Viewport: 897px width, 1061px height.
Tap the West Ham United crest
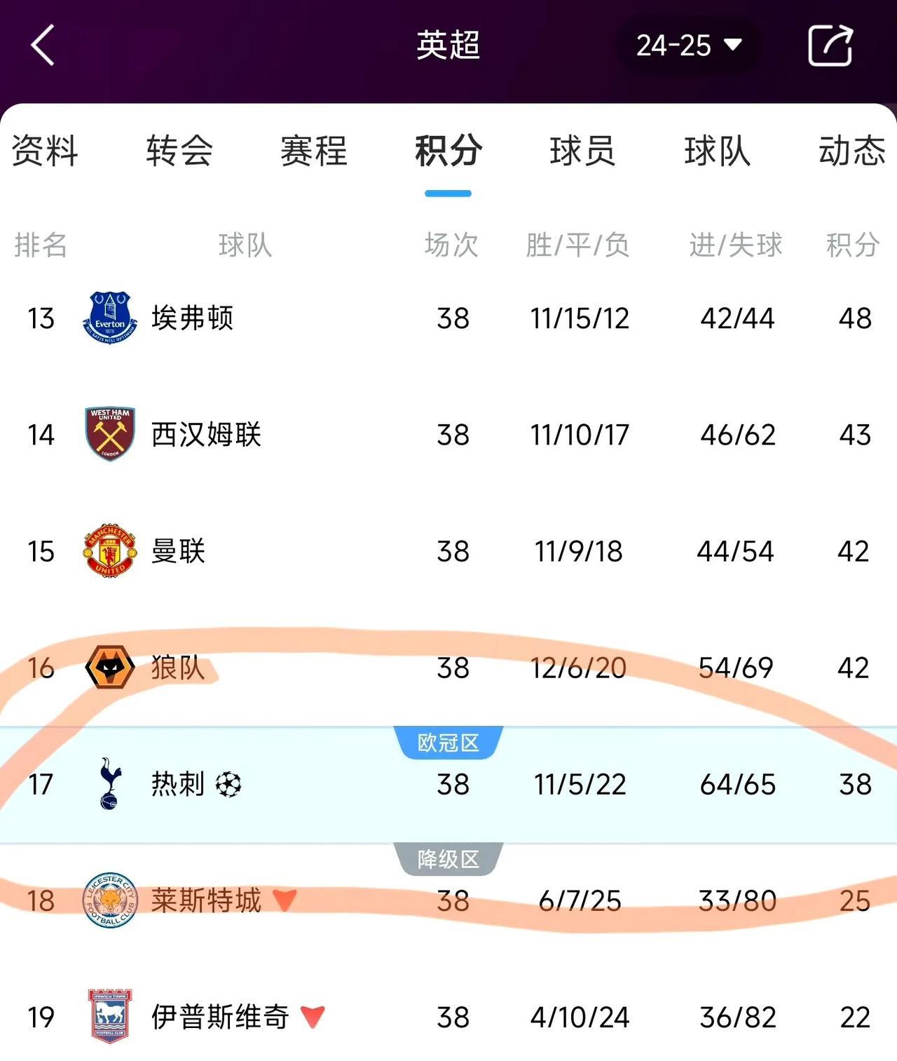tap(110, 434)
